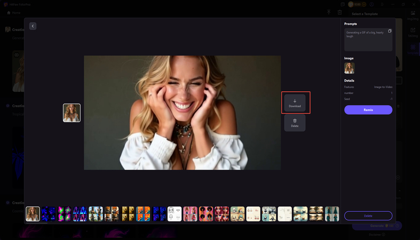Select the dark blue figures thumbnail
This screenshot has height=240, width=420.
pyautogui.click(x=159, y=214)
